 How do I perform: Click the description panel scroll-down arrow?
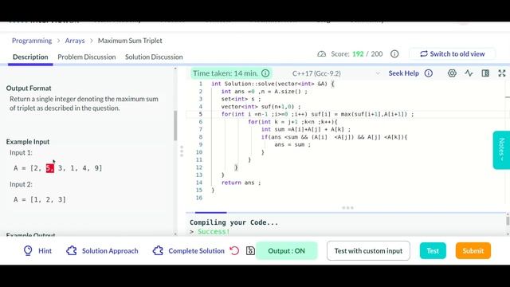[175, 234]
